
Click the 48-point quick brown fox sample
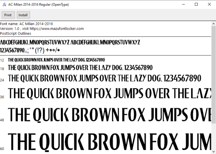tap(109, 115)
